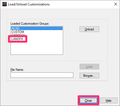
Task: Open Help for this dialog
Action: (109, 100)
